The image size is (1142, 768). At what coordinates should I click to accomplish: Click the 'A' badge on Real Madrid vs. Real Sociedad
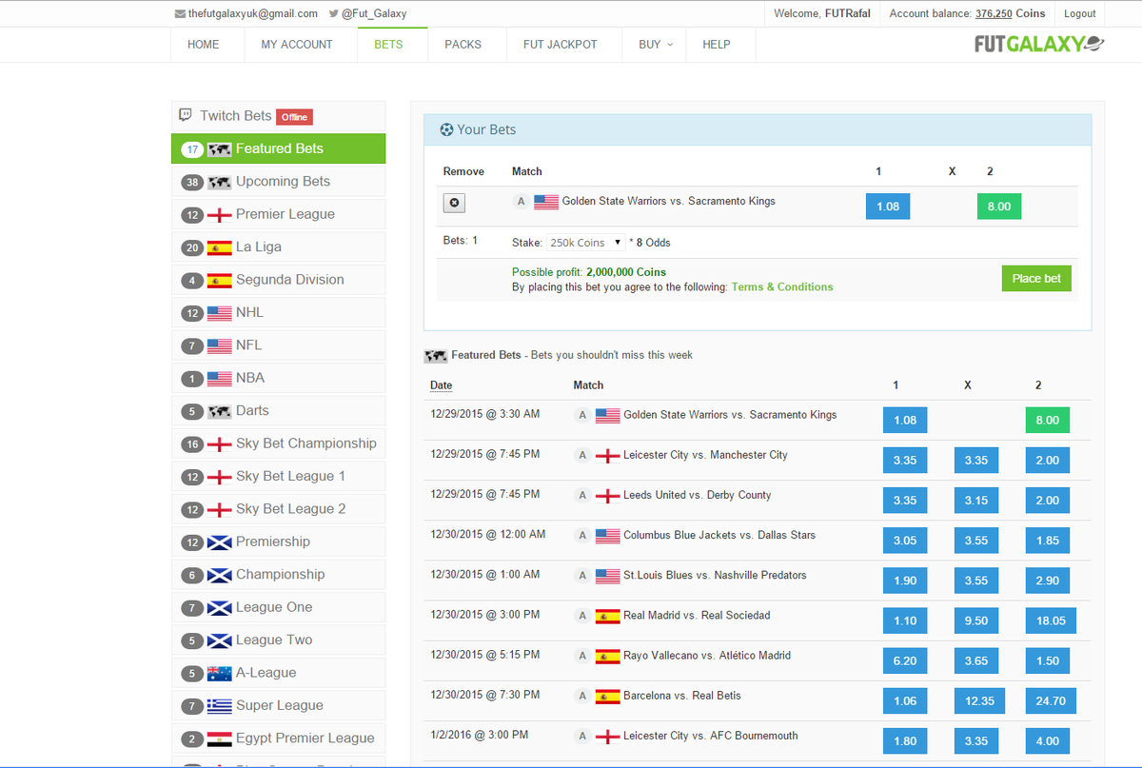[x=582, y=616]
